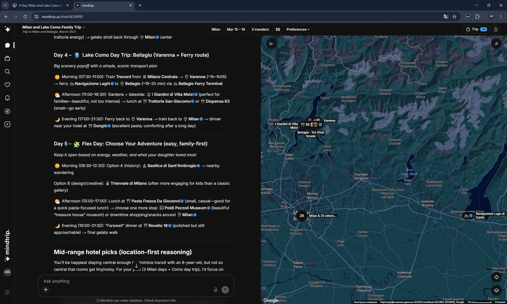Edit the Mar 15 – 19 dates
This screenshot has height=304, width=507.
[236, 29]
